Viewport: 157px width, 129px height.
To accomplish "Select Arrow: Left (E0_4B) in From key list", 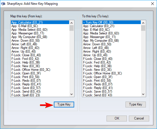I will pos(40,44).
